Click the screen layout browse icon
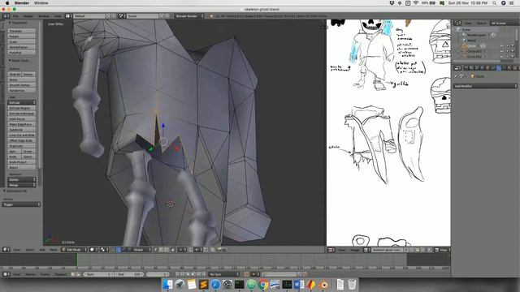The image size is (520, 292). pos(68,16)
